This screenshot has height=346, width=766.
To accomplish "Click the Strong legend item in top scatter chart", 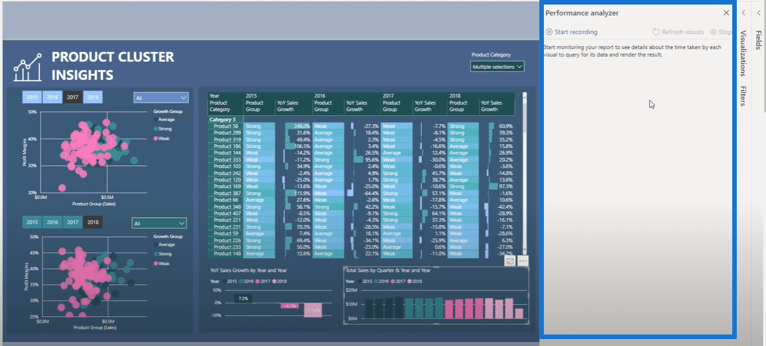I will click(163, 129).
